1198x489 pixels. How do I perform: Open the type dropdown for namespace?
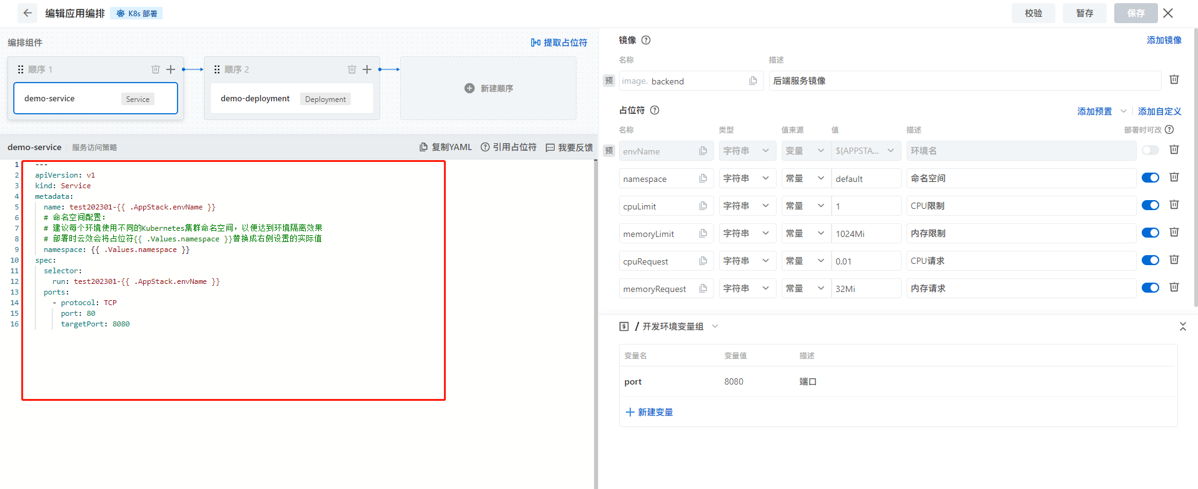click(x=747, y=178)
